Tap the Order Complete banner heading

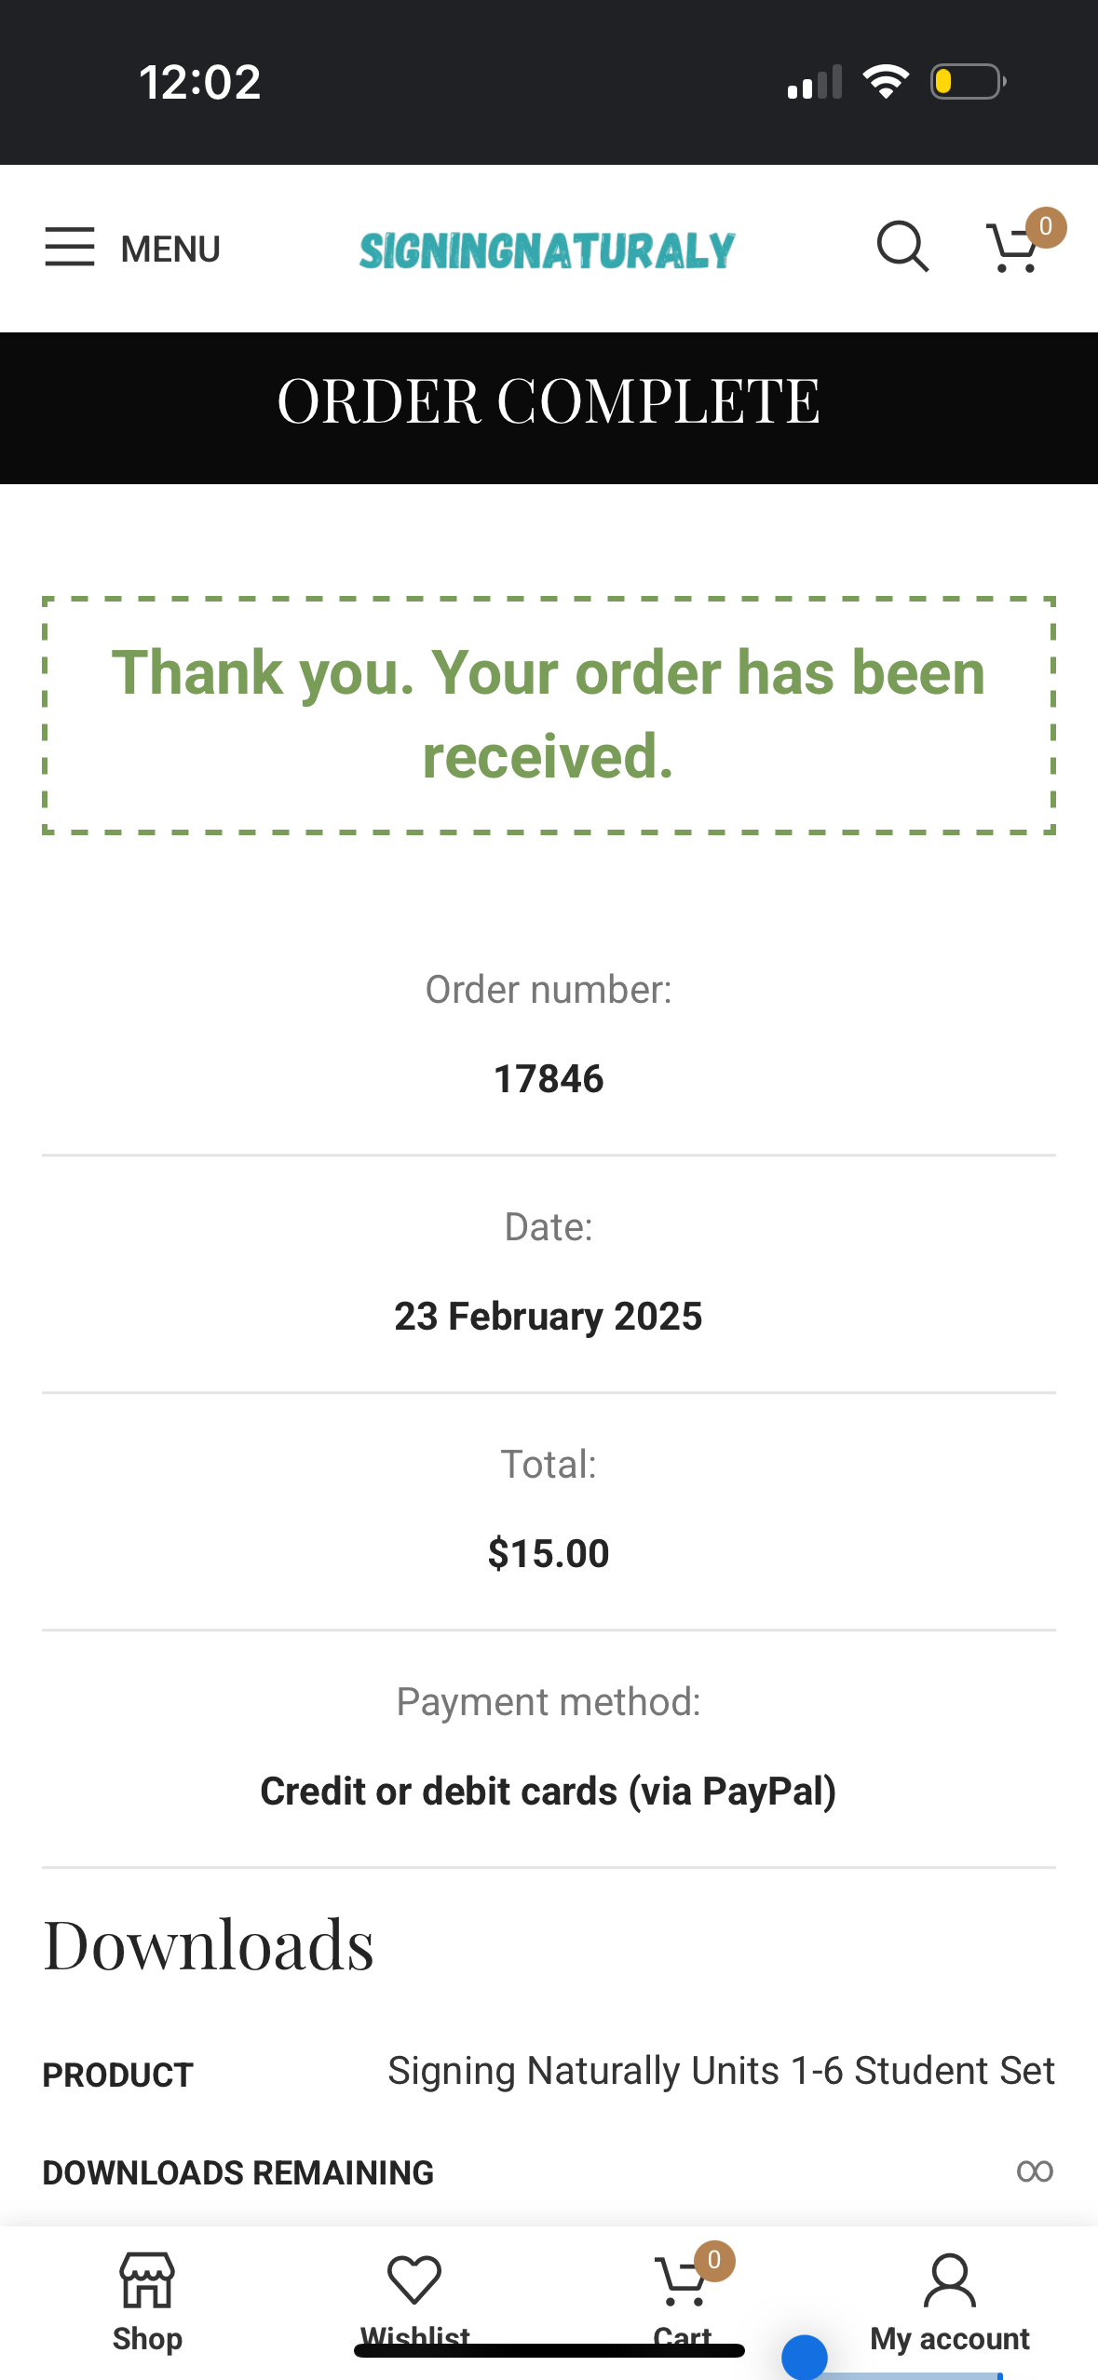[x=549, y=402]
